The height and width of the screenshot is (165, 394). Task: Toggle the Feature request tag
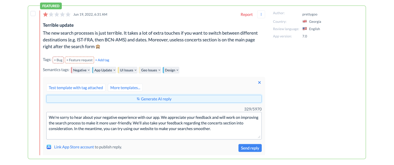click(x=79, y=60)
